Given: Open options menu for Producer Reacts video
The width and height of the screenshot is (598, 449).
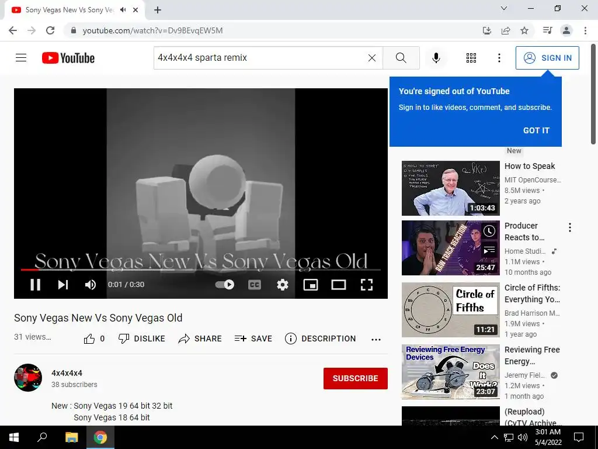Looking at the screenshot, I should coord(570,227).
